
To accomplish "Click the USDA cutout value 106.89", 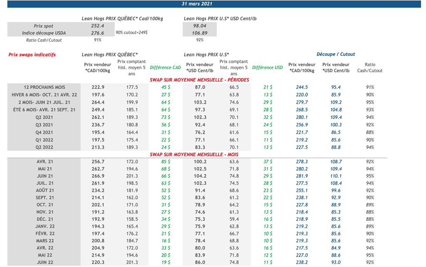I will 200,33.
